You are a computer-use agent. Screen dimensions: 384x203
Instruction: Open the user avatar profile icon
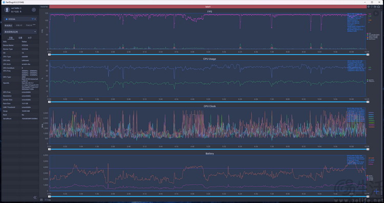pos(7,10)
